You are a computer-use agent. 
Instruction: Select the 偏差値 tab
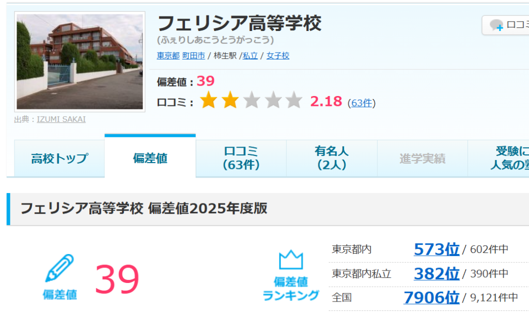point(150,157)
